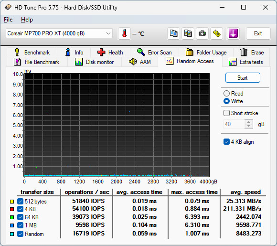
Task: Click the short stroke gB value field
Action: (234, 124)
